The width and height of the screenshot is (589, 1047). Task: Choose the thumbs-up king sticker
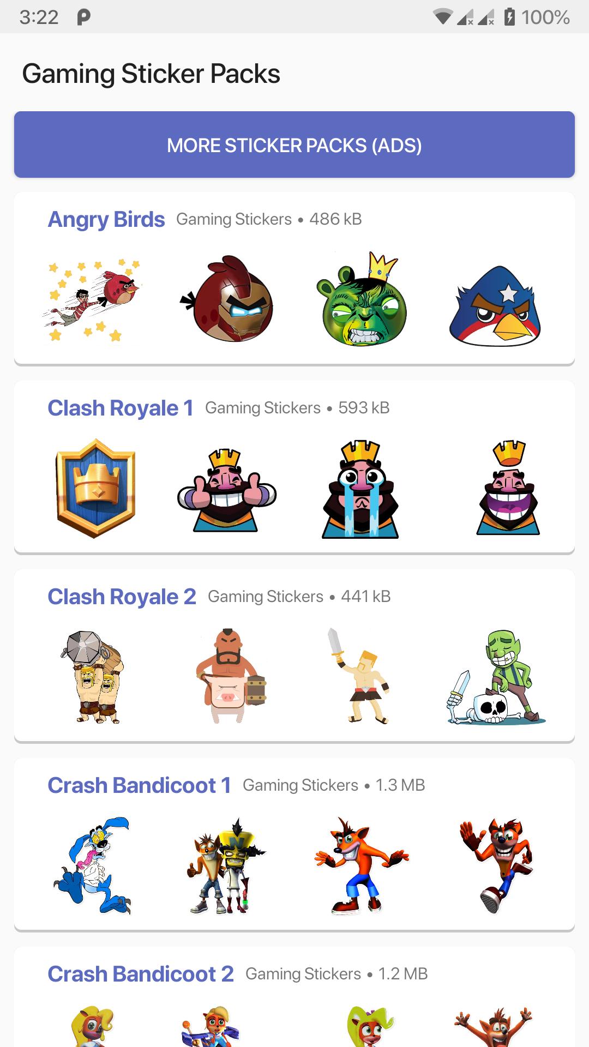tap(227, 490)
